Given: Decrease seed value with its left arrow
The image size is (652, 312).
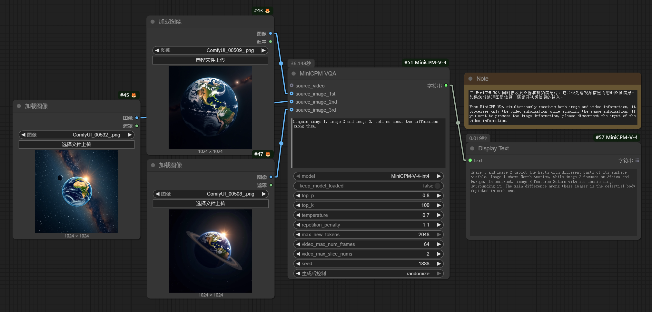Looking at the screenshot, I should [x=298, y=264].
